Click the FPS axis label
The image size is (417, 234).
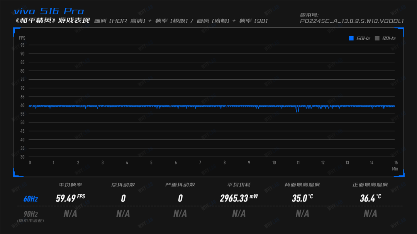[x=22, y=38]
